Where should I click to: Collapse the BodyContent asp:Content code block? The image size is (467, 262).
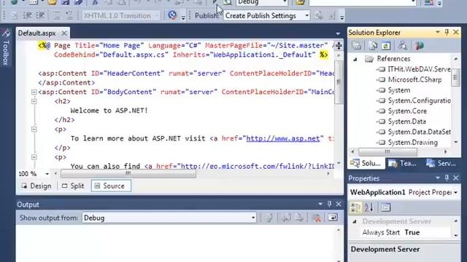pos(34,92)
